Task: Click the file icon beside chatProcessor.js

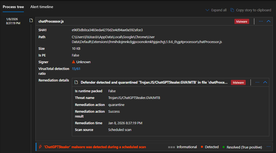Action: [x=31, y=20]
